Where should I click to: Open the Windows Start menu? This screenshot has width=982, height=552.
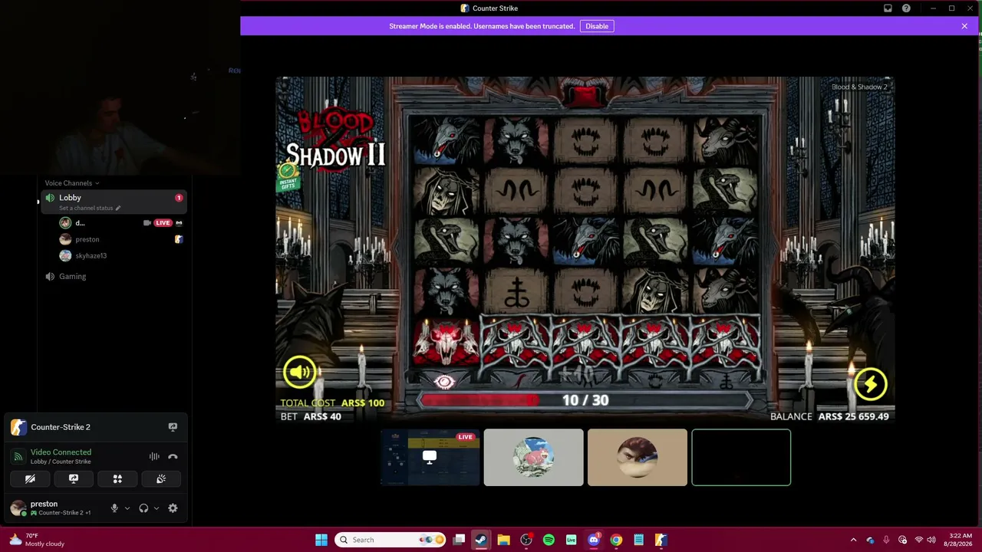321,540
